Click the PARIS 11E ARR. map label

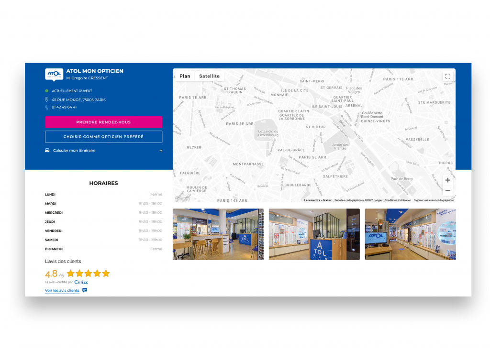pyautogui.click(x=399, y=79)
